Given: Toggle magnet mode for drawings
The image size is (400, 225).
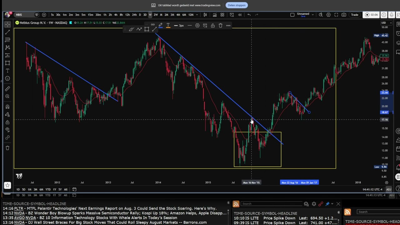Looking at the screenshot, I should 7,107.
